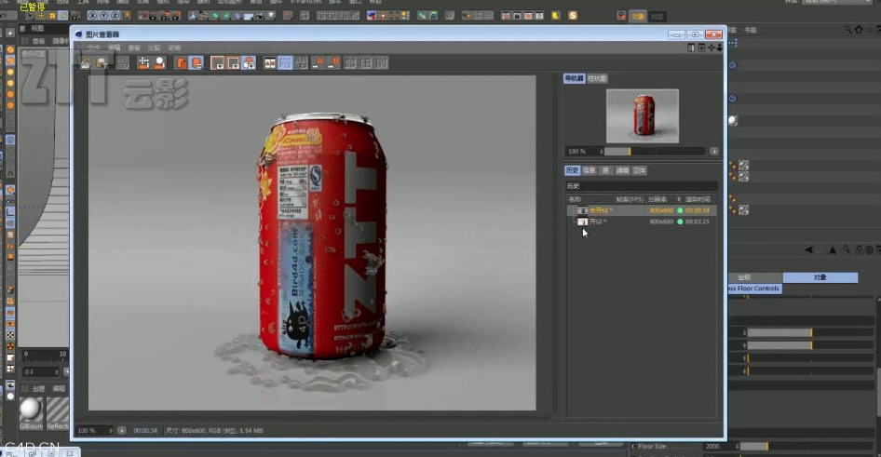Open the 创建 menu in material manager
Screen dimensions: 881x457
point(38,388)
